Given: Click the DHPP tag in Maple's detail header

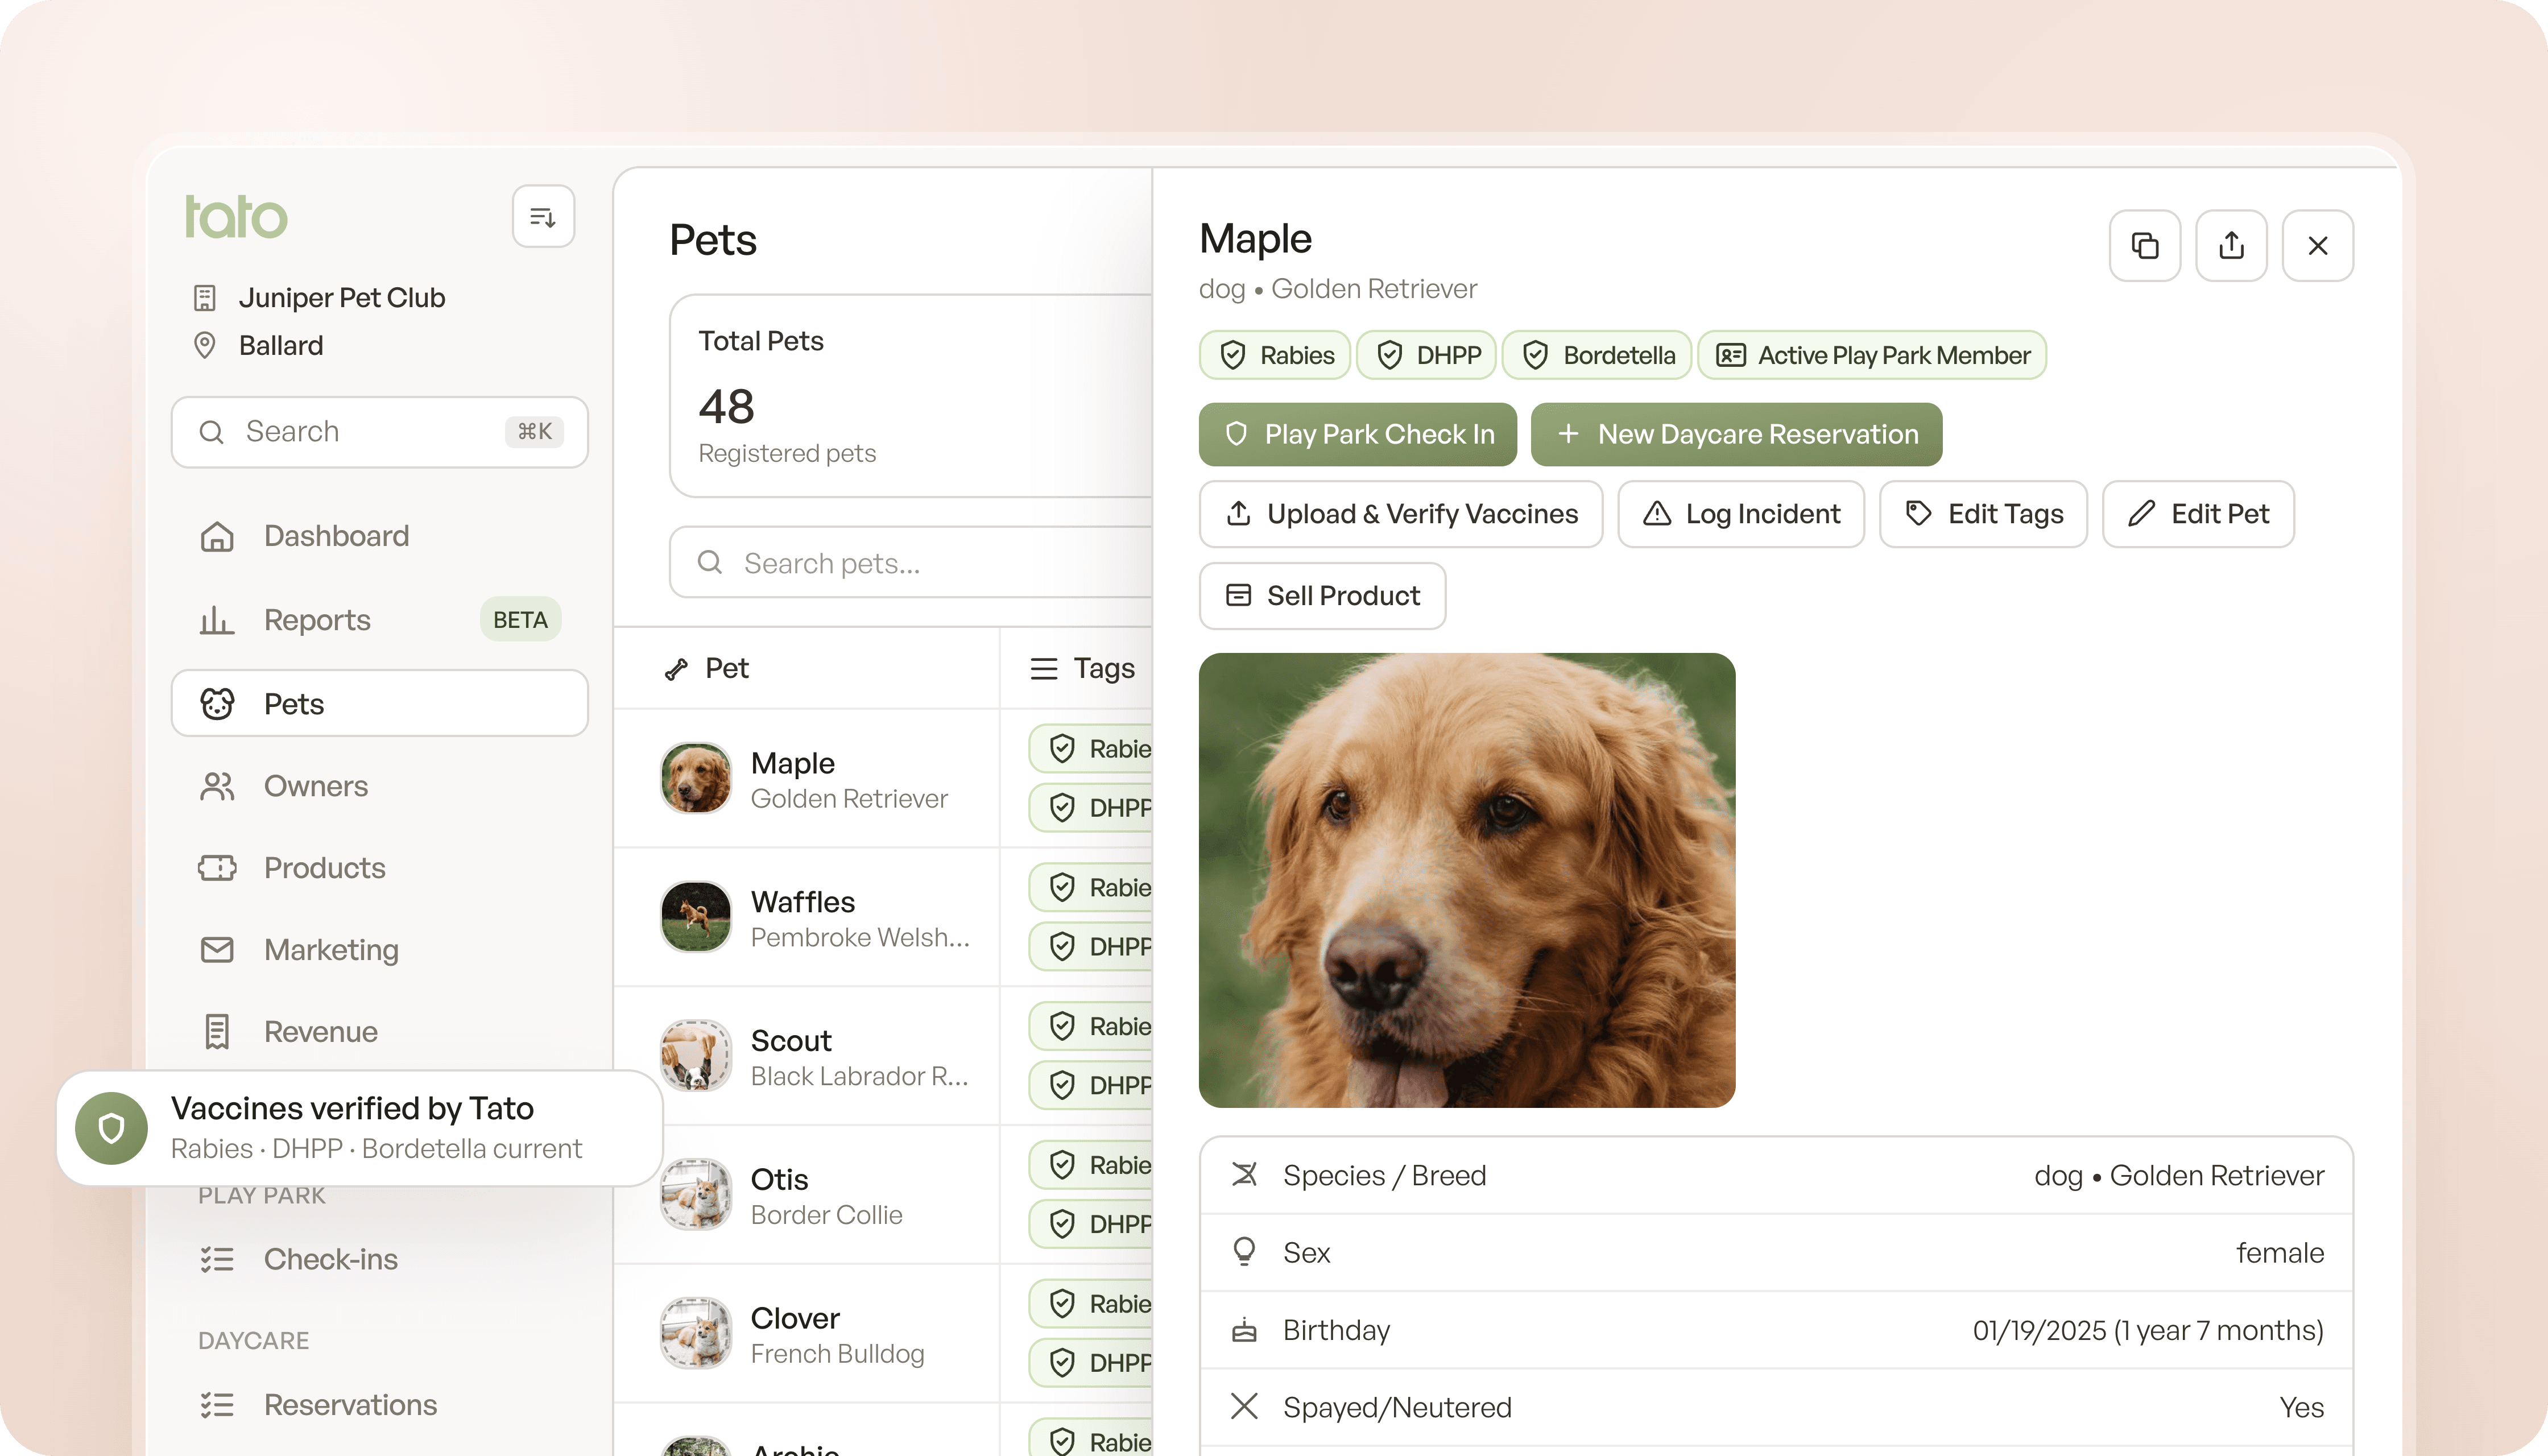Looking at the screenshot, I should tap(1426, 355).
